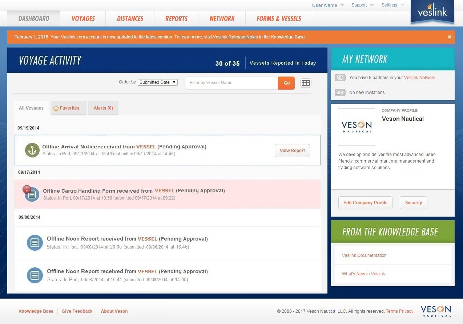
Task: Go to the Dashboard tab
Action: click(x=34, y=19)
